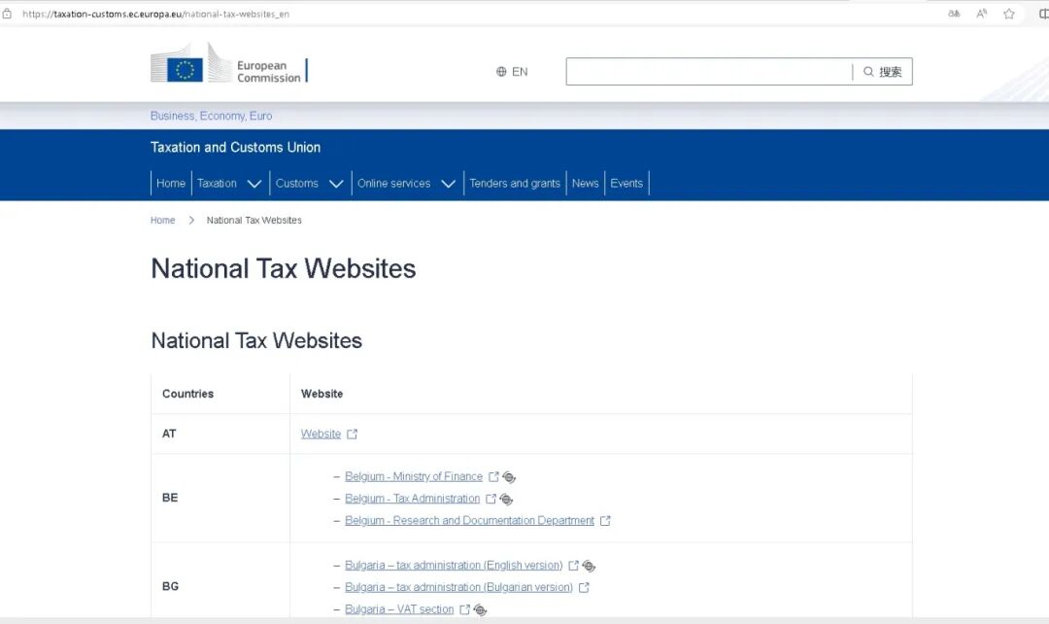Open the News menu item

(x=586, y=184)
